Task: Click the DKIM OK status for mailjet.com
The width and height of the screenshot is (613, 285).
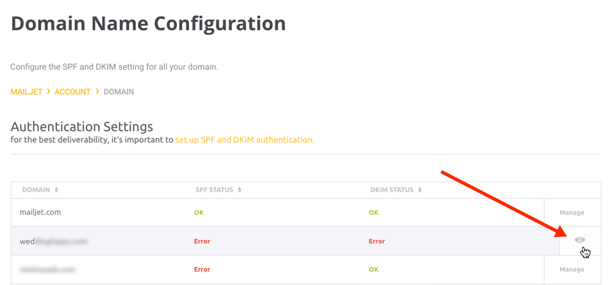Action: pyautogui.click(x=374, y=213)
